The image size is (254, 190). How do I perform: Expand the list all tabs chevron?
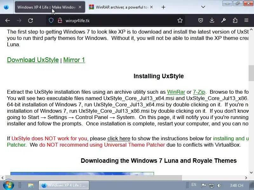(x=203, y=7)
